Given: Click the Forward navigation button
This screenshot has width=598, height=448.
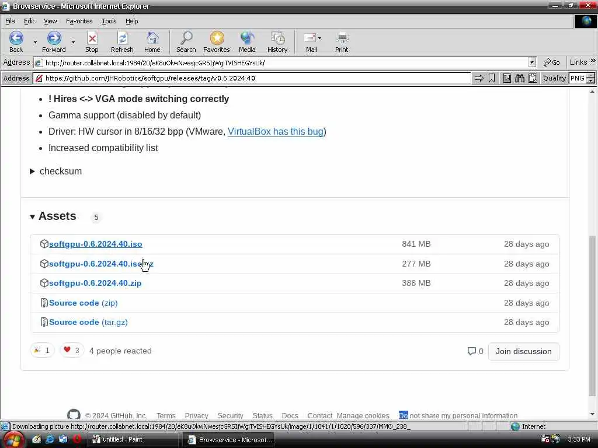Looking at the screenshot, I should point(54,42).
